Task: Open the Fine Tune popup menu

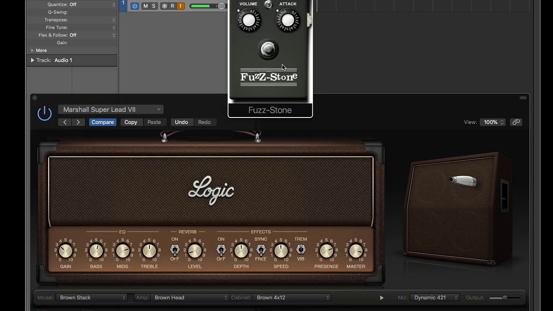Action: coord(92,28)
